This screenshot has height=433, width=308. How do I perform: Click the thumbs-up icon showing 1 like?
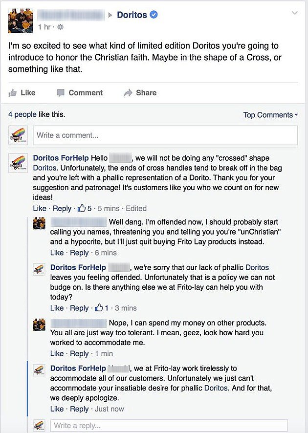click(99, 307)
